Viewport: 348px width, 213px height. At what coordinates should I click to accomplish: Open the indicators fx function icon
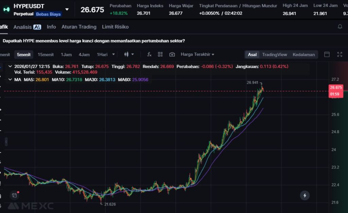coord(149,54)
